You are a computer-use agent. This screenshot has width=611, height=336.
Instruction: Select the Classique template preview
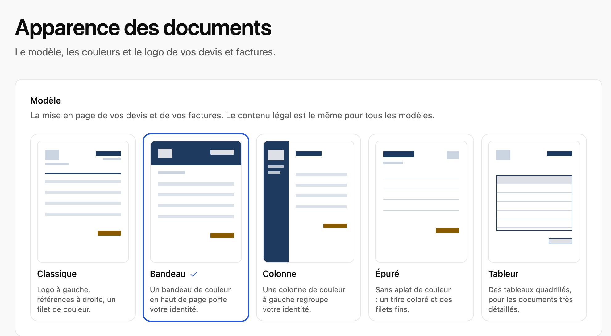click(83, 202)
